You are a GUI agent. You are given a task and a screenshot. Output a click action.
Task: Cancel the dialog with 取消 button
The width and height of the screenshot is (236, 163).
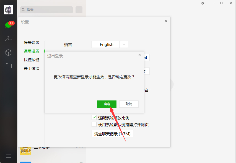coord(129,104)
